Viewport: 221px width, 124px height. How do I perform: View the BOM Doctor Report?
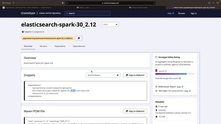point(179,87)
